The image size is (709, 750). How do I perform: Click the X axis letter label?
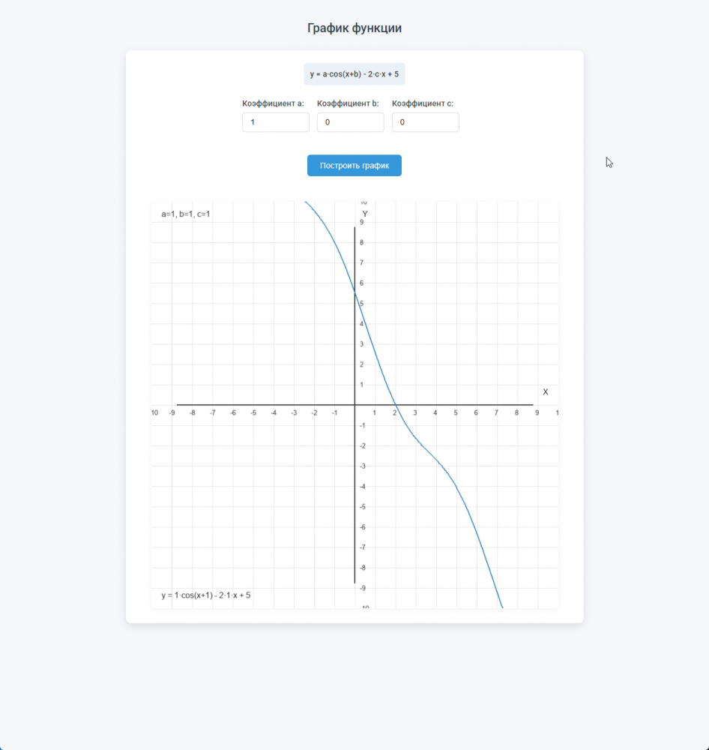(x=546, y=391)
